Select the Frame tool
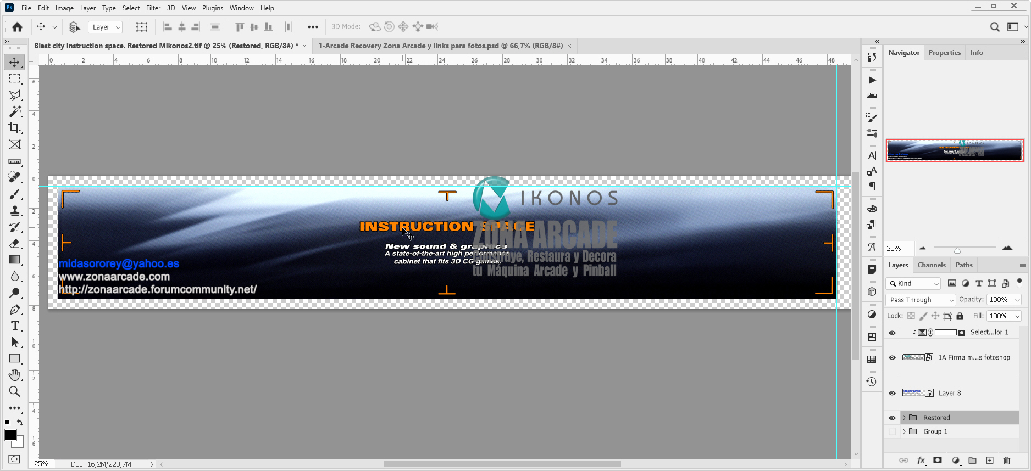 [x=14, y=144]
